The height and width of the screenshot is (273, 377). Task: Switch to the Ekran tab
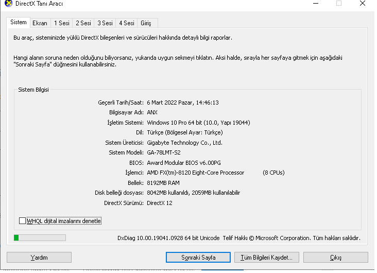pyautogui.click(x=40, y=23)
